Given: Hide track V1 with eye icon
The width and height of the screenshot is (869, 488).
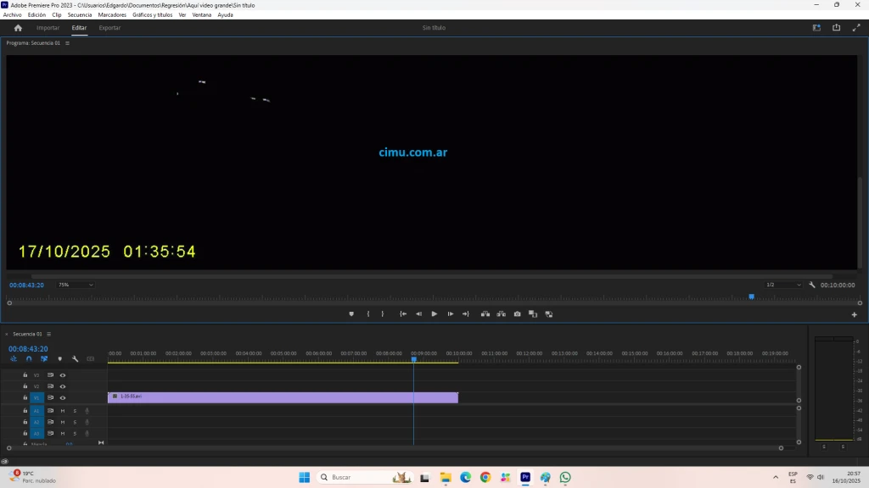Looking at the screenshot, I should [x=63, y=397].
